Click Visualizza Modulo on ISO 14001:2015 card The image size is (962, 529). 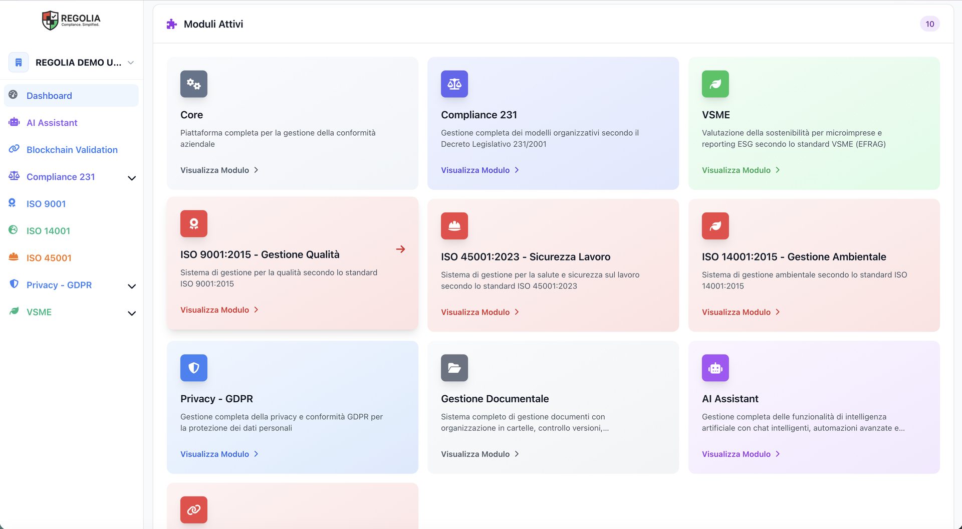(741, 312)
